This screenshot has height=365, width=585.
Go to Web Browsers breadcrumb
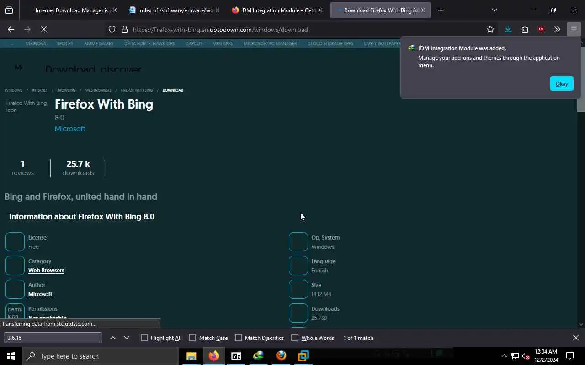click(98, 90)
